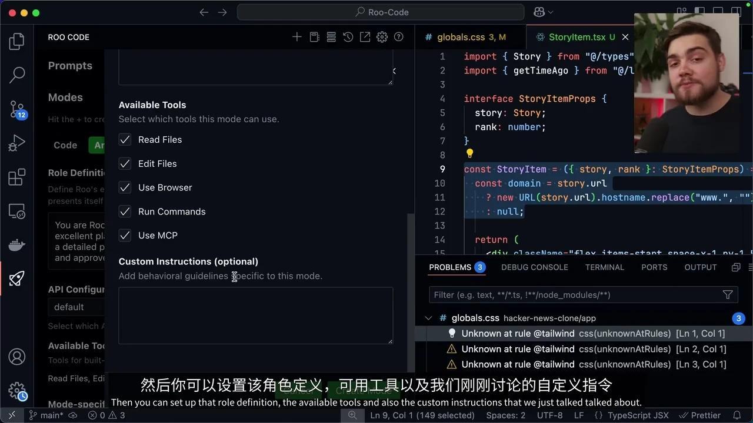Open Roo Code settings gear icon

click(x=382, y=36)
